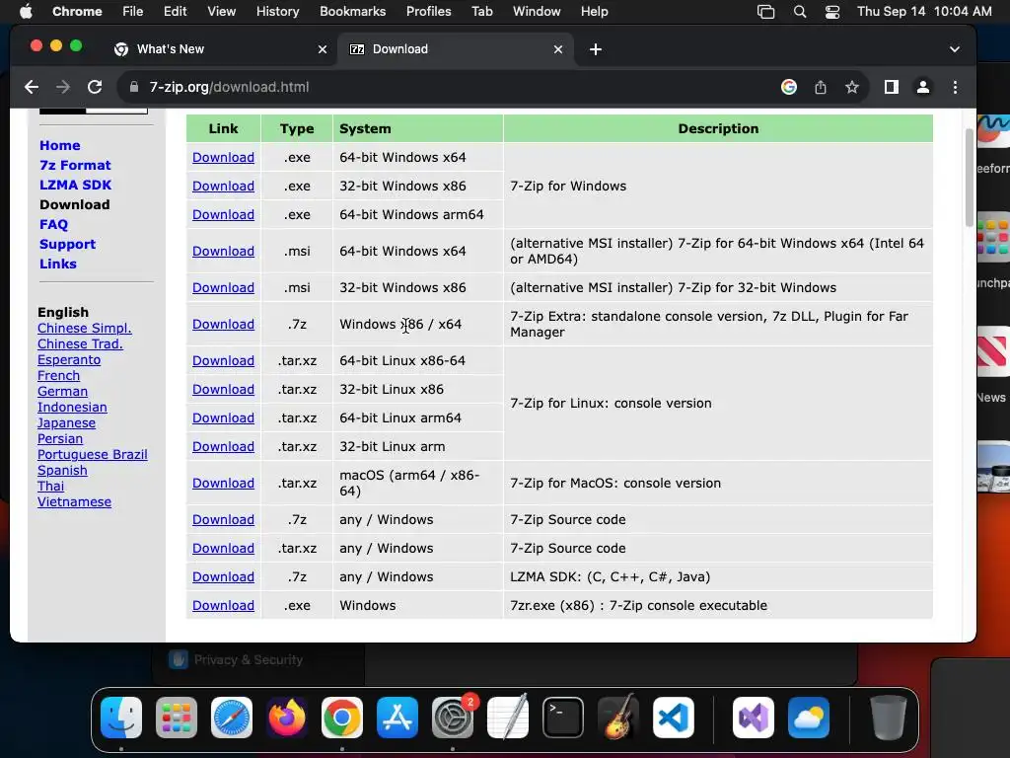Open TextEdit from the Dock
1010x758 pixels.
click(x=508, y=718)
